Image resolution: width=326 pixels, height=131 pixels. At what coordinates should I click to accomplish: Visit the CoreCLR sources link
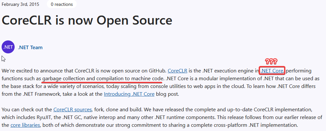click(x=72, y=109)
